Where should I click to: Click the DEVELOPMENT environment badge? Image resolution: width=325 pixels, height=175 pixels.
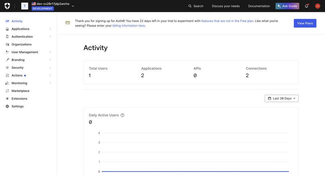point(43,9)
